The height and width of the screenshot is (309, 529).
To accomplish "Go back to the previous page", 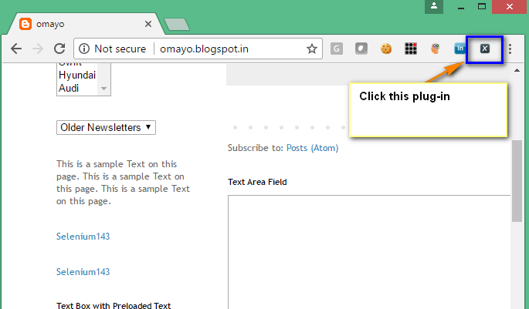I will coord(16,49).
